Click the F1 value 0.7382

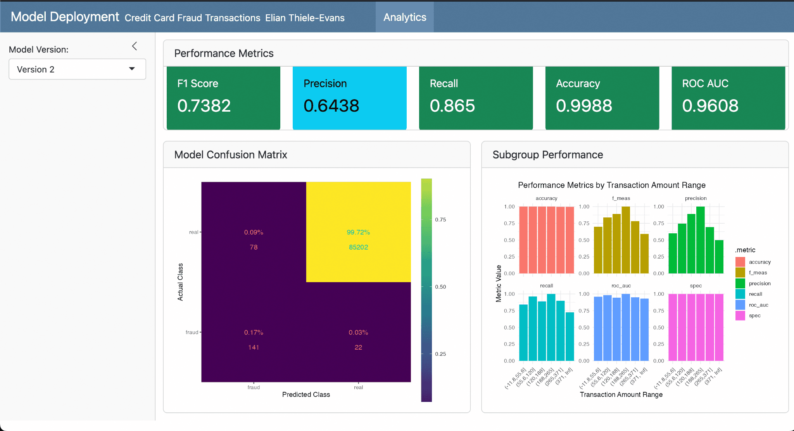click(204, 106)
